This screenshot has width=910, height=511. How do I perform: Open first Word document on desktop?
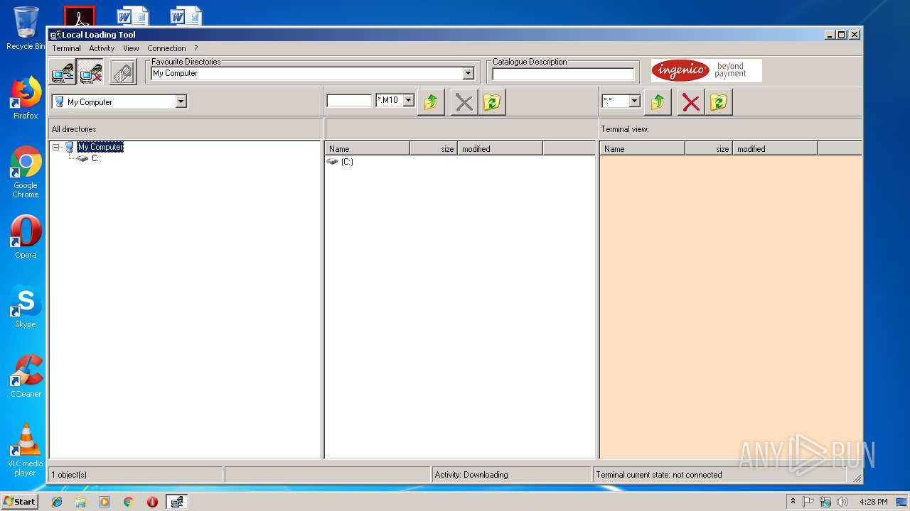(x=132, y=16)
